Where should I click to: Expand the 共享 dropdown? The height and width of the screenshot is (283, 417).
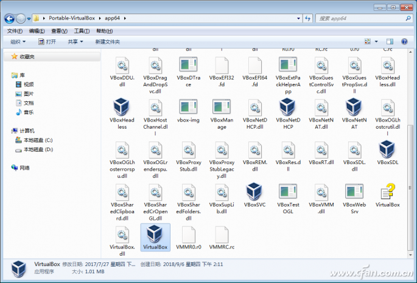pos(75,42)
